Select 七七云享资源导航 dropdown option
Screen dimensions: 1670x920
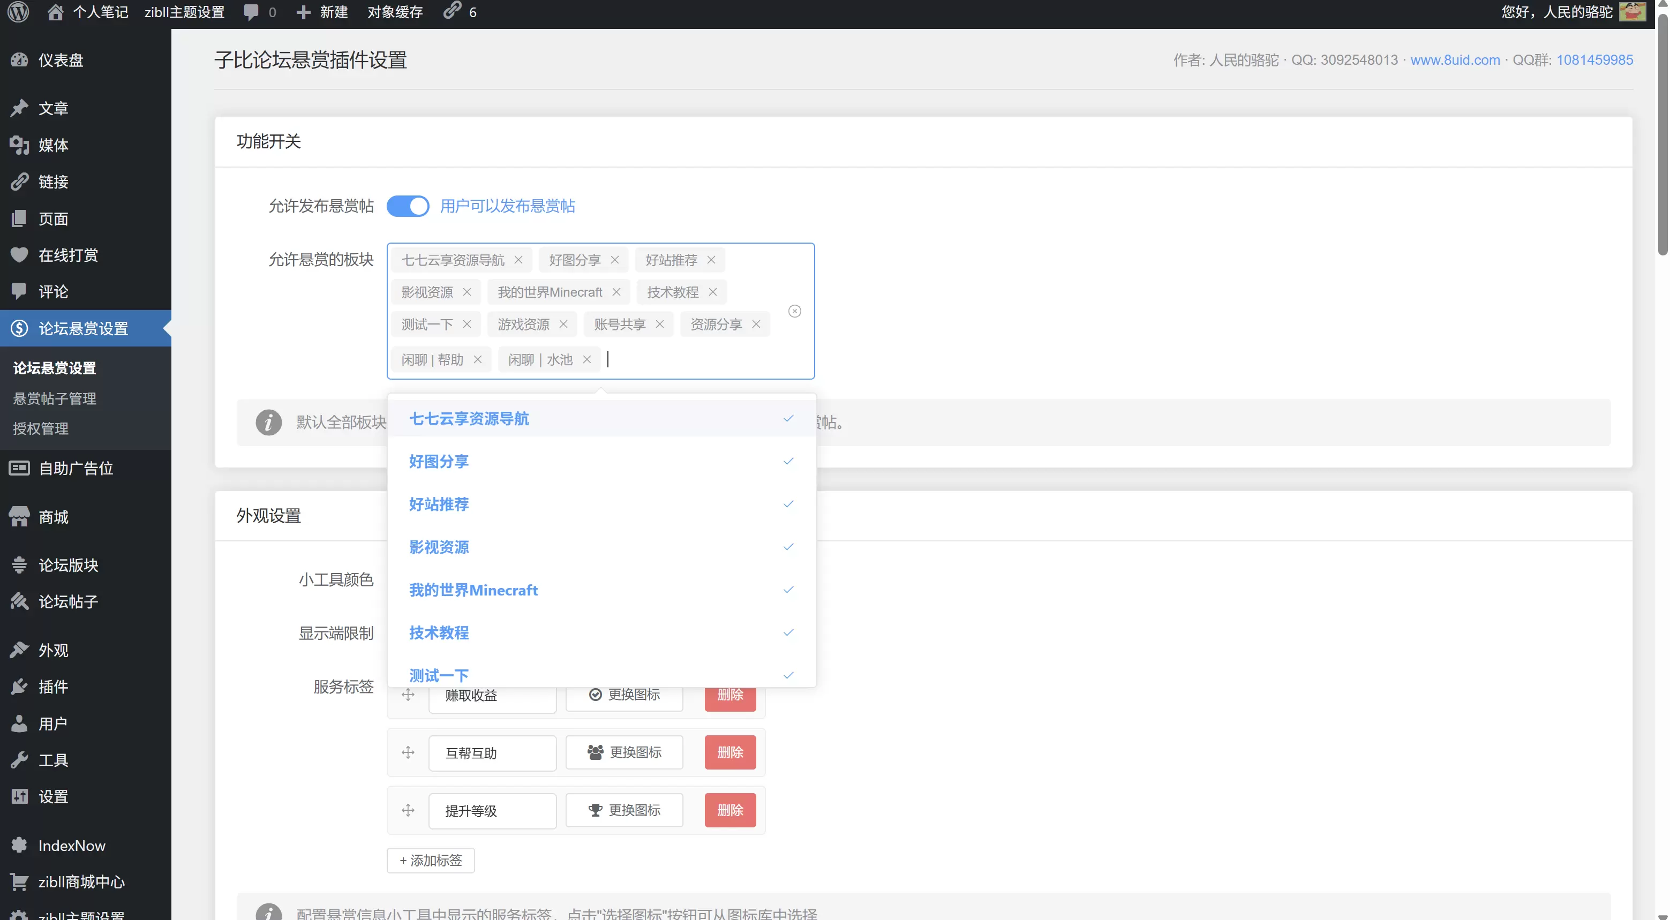click(601, 419)
